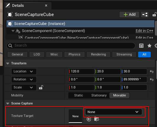This screenshot has height=127, width=157.
Task: Click the Texture Target None thumbnail
Action: [75, 116]
